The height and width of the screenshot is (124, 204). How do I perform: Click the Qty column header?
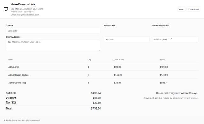coord(89,60)
